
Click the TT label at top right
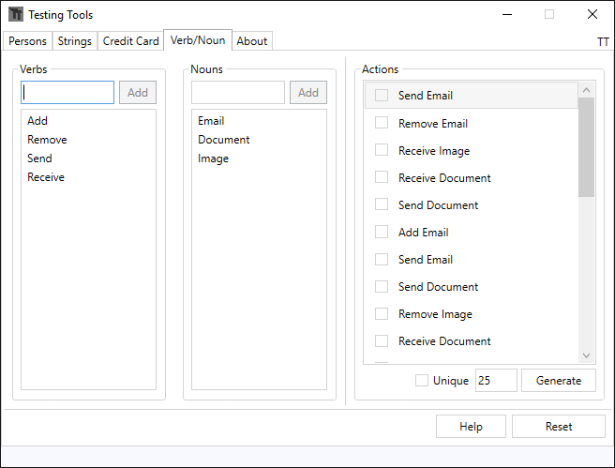[603, 41]
